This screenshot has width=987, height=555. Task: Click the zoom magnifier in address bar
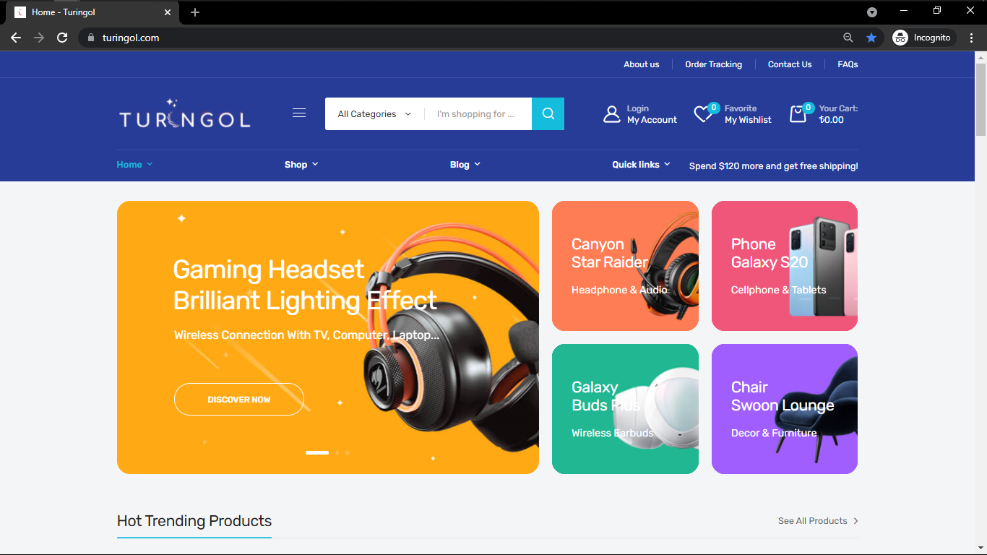(848, 38)
